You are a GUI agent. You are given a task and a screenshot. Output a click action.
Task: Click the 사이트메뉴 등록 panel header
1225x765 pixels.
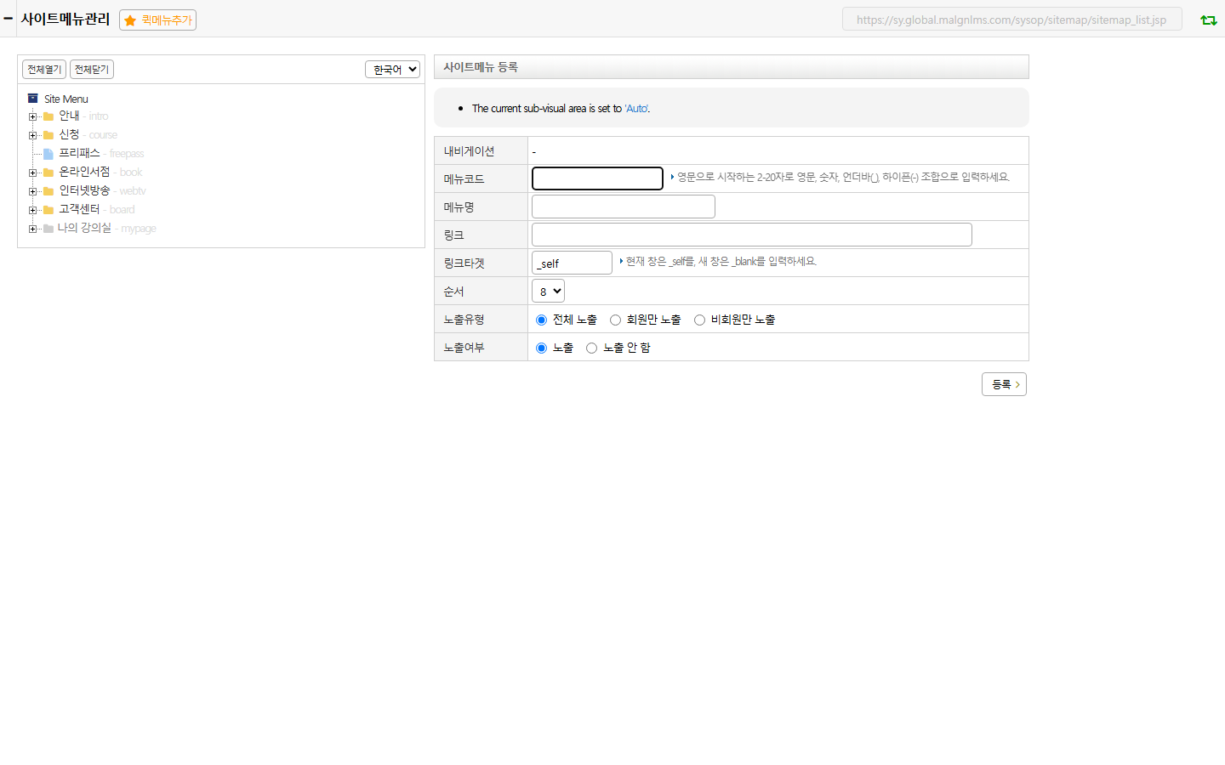click(x=732, y=67)
